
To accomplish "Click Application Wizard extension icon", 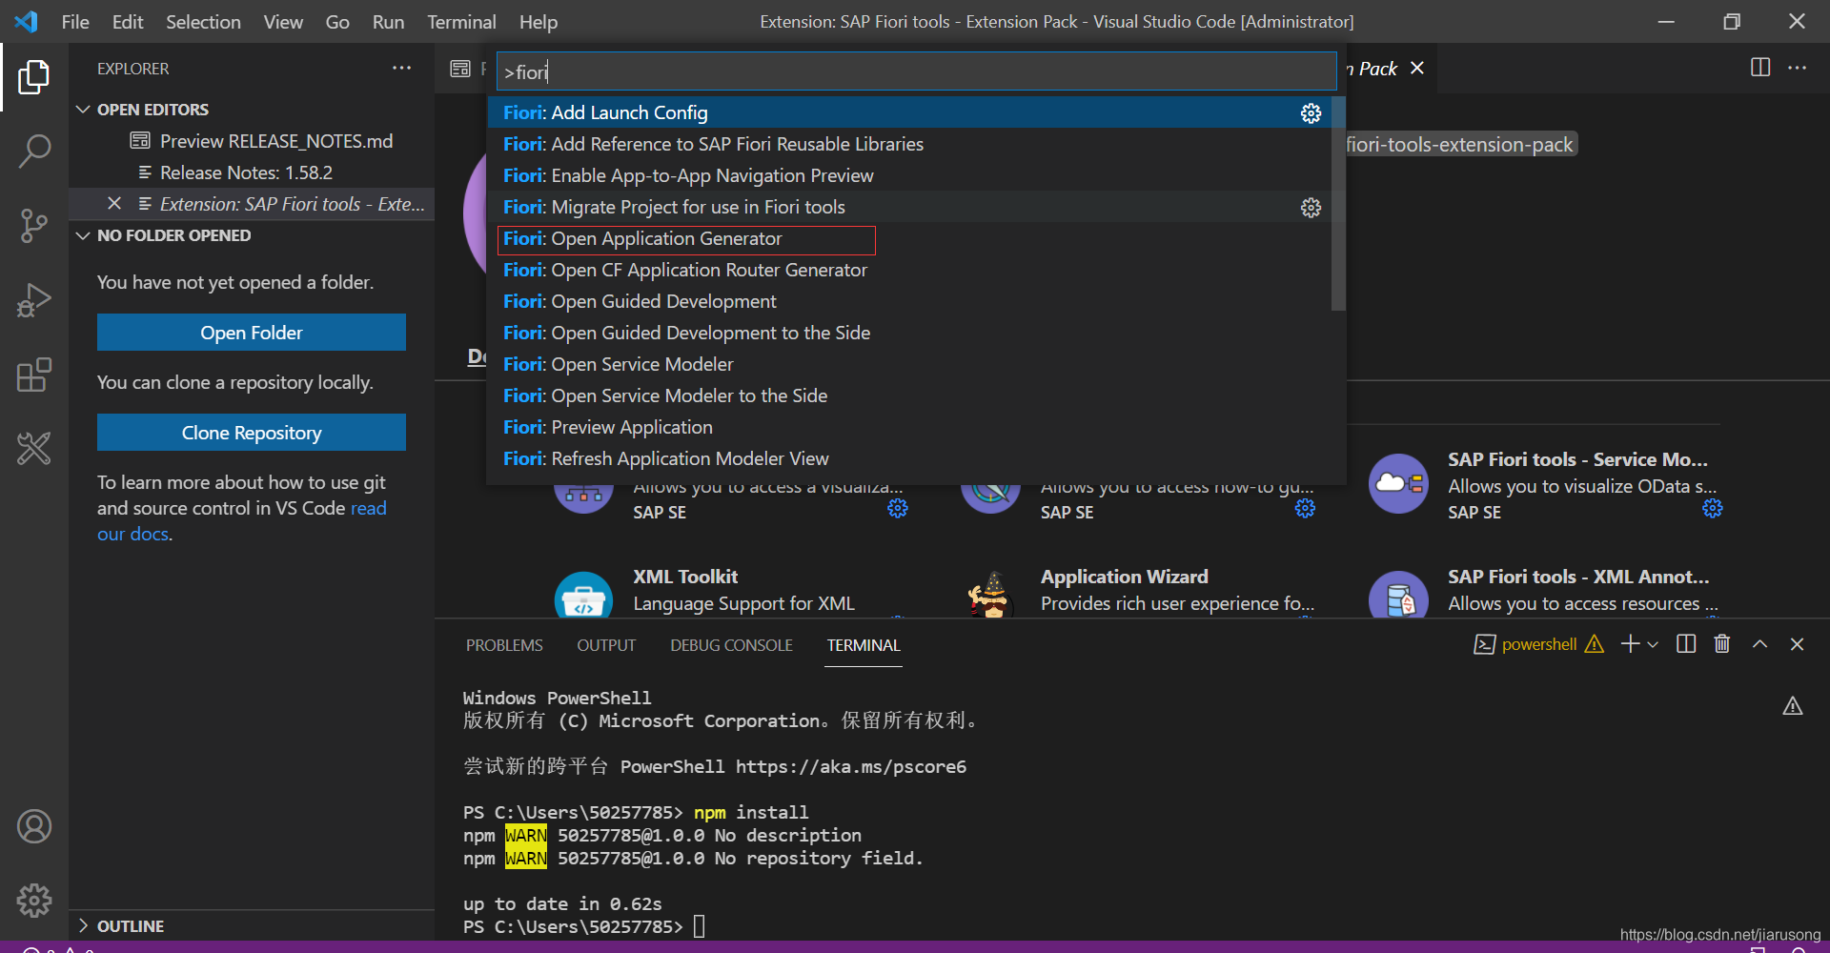I will tap(989, 595).
